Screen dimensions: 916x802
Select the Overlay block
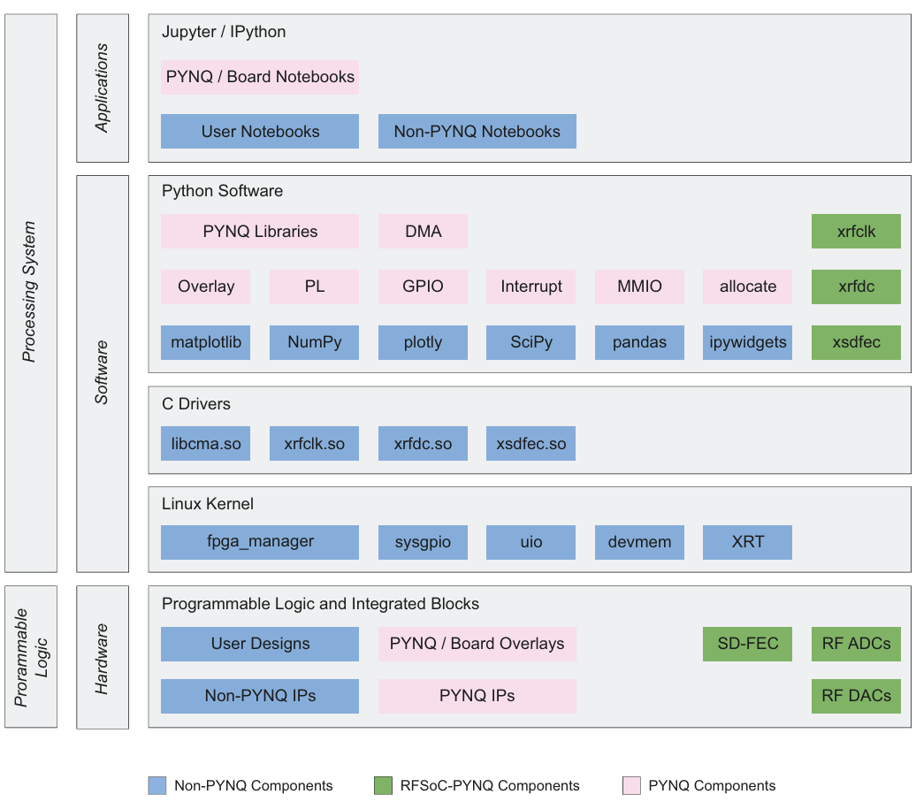point(206,286)
